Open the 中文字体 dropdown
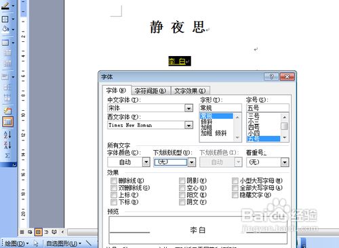Screen dimensions: 339x248 (188, 108)
